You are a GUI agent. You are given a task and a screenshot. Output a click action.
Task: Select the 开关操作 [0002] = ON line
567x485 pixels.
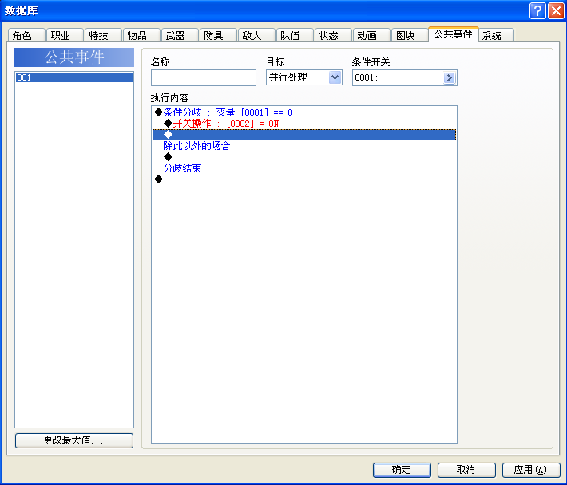pyautogui.click(x=304, y=124)
